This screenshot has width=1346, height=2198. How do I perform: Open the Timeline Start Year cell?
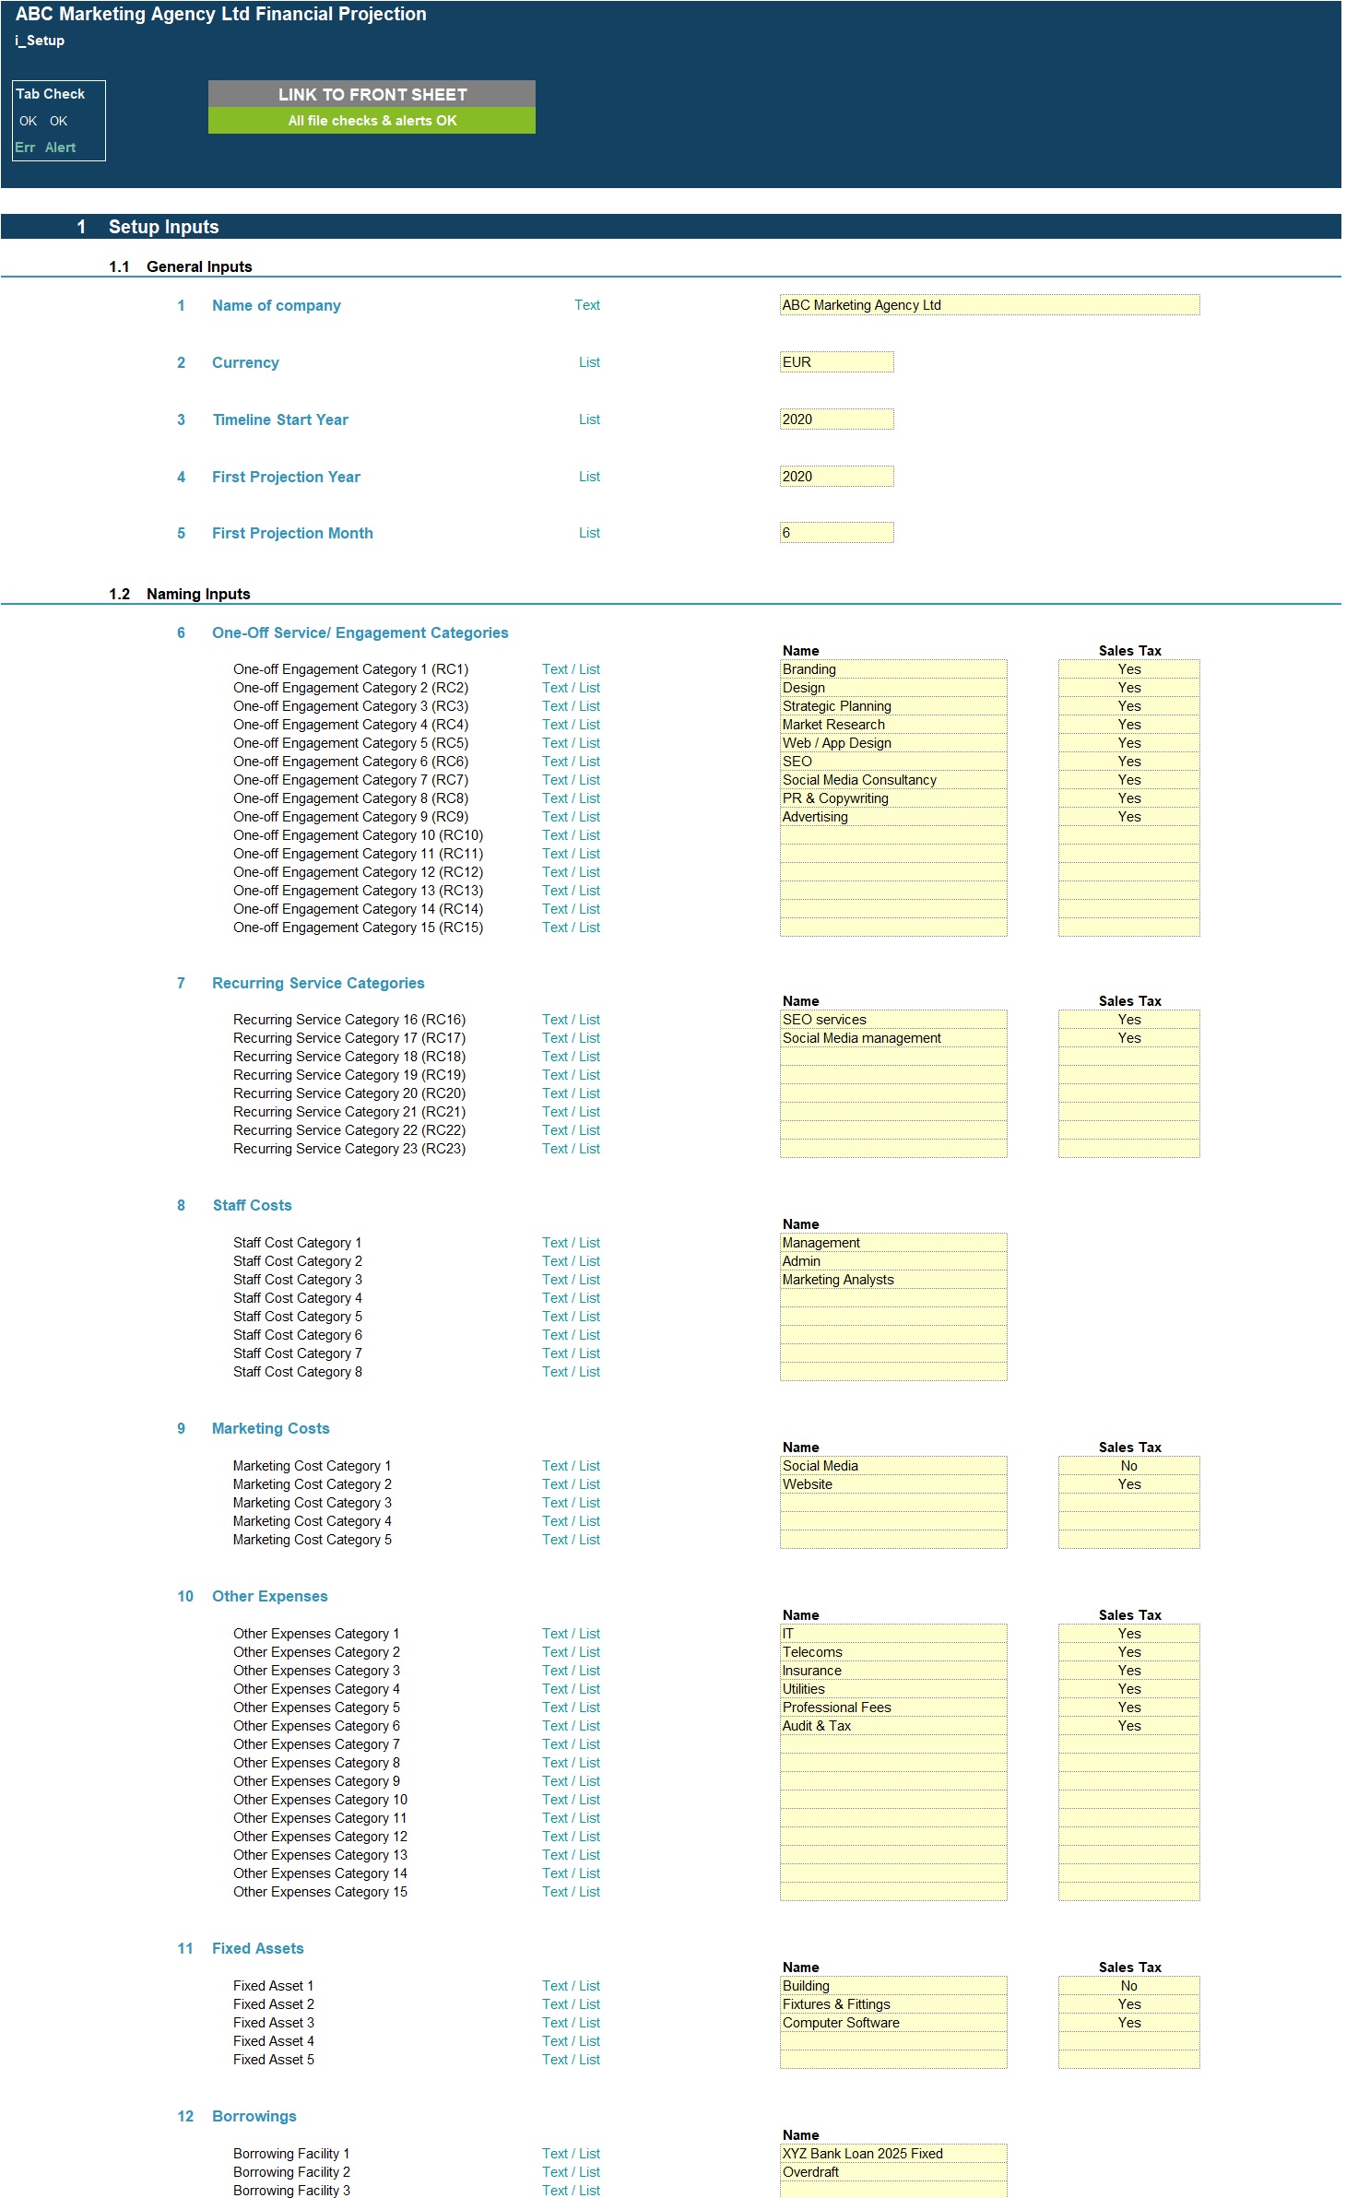[x=836, y=420]
